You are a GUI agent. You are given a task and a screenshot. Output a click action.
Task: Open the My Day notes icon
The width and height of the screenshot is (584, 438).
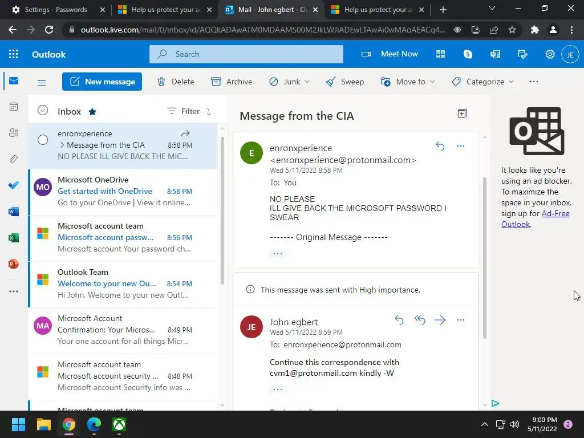coord(522,54)
